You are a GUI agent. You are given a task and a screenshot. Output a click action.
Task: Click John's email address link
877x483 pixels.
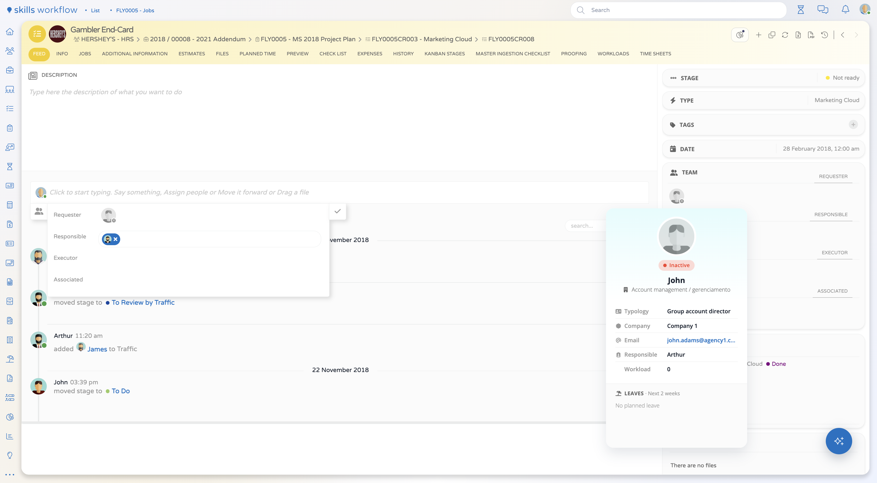click(x=701, y=340)
